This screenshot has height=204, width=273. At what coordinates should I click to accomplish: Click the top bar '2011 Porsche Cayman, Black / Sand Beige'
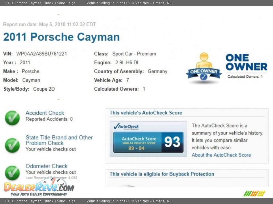pyautogui.click(x=40, y=3)
